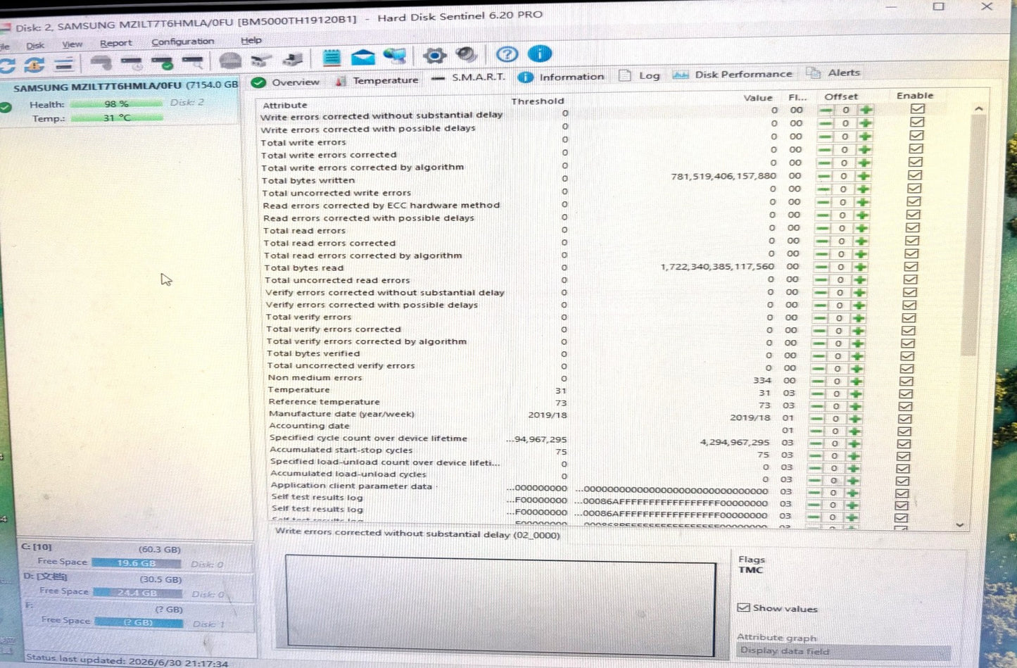Open the Display data field dropdown
The width and height of the screenshot is (1017, 668).
(x=844, y=651)
